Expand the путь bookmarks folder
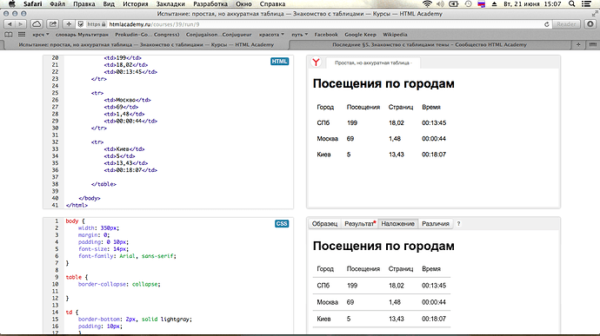The height and width of the screenshot is (336, 600). tap(300, 35)
